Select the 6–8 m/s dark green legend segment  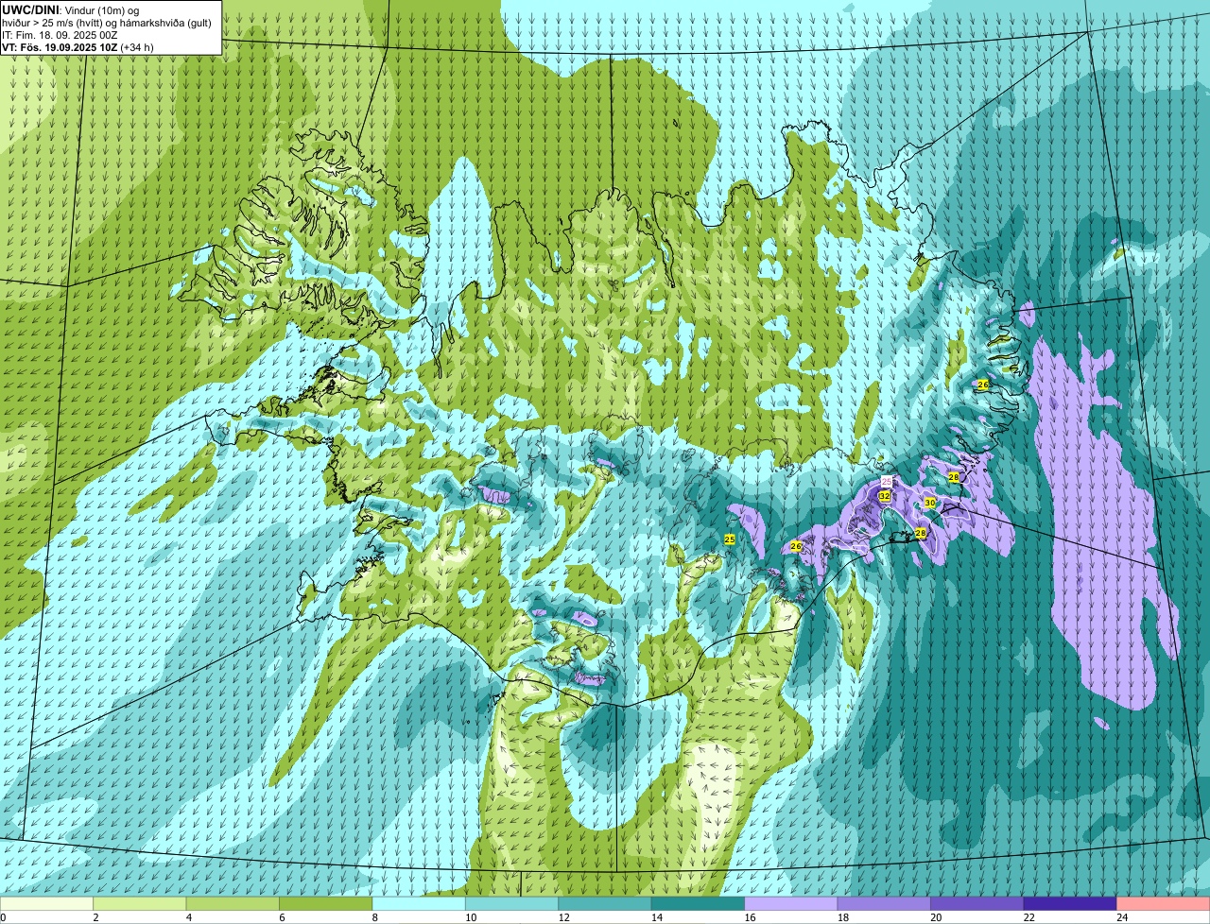point(326,903)
